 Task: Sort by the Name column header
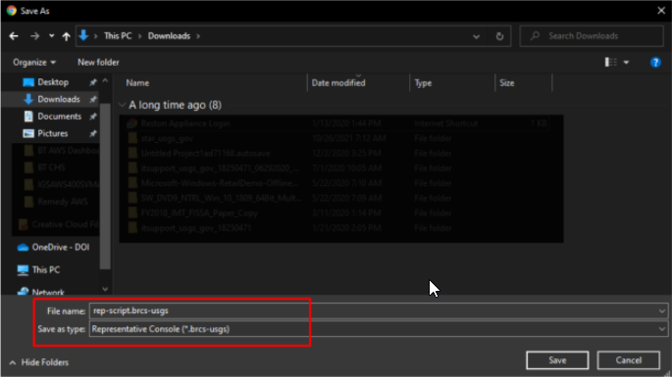pos(137,83)
